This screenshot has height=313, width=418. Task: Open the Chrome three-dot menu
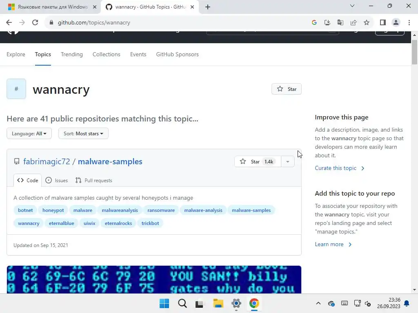pos(409,23)
